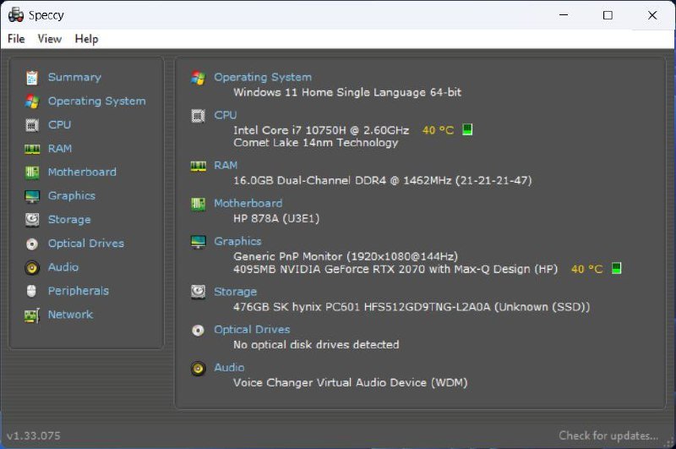The width and height of the screenshot is (676, 449).
Task: Open the RAM heading link in summary
Action: 226,165
